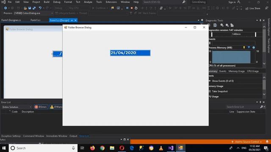
Task: Toggle the blue Snapshot marker in Process Memory
Action: [x=249, y=47]
